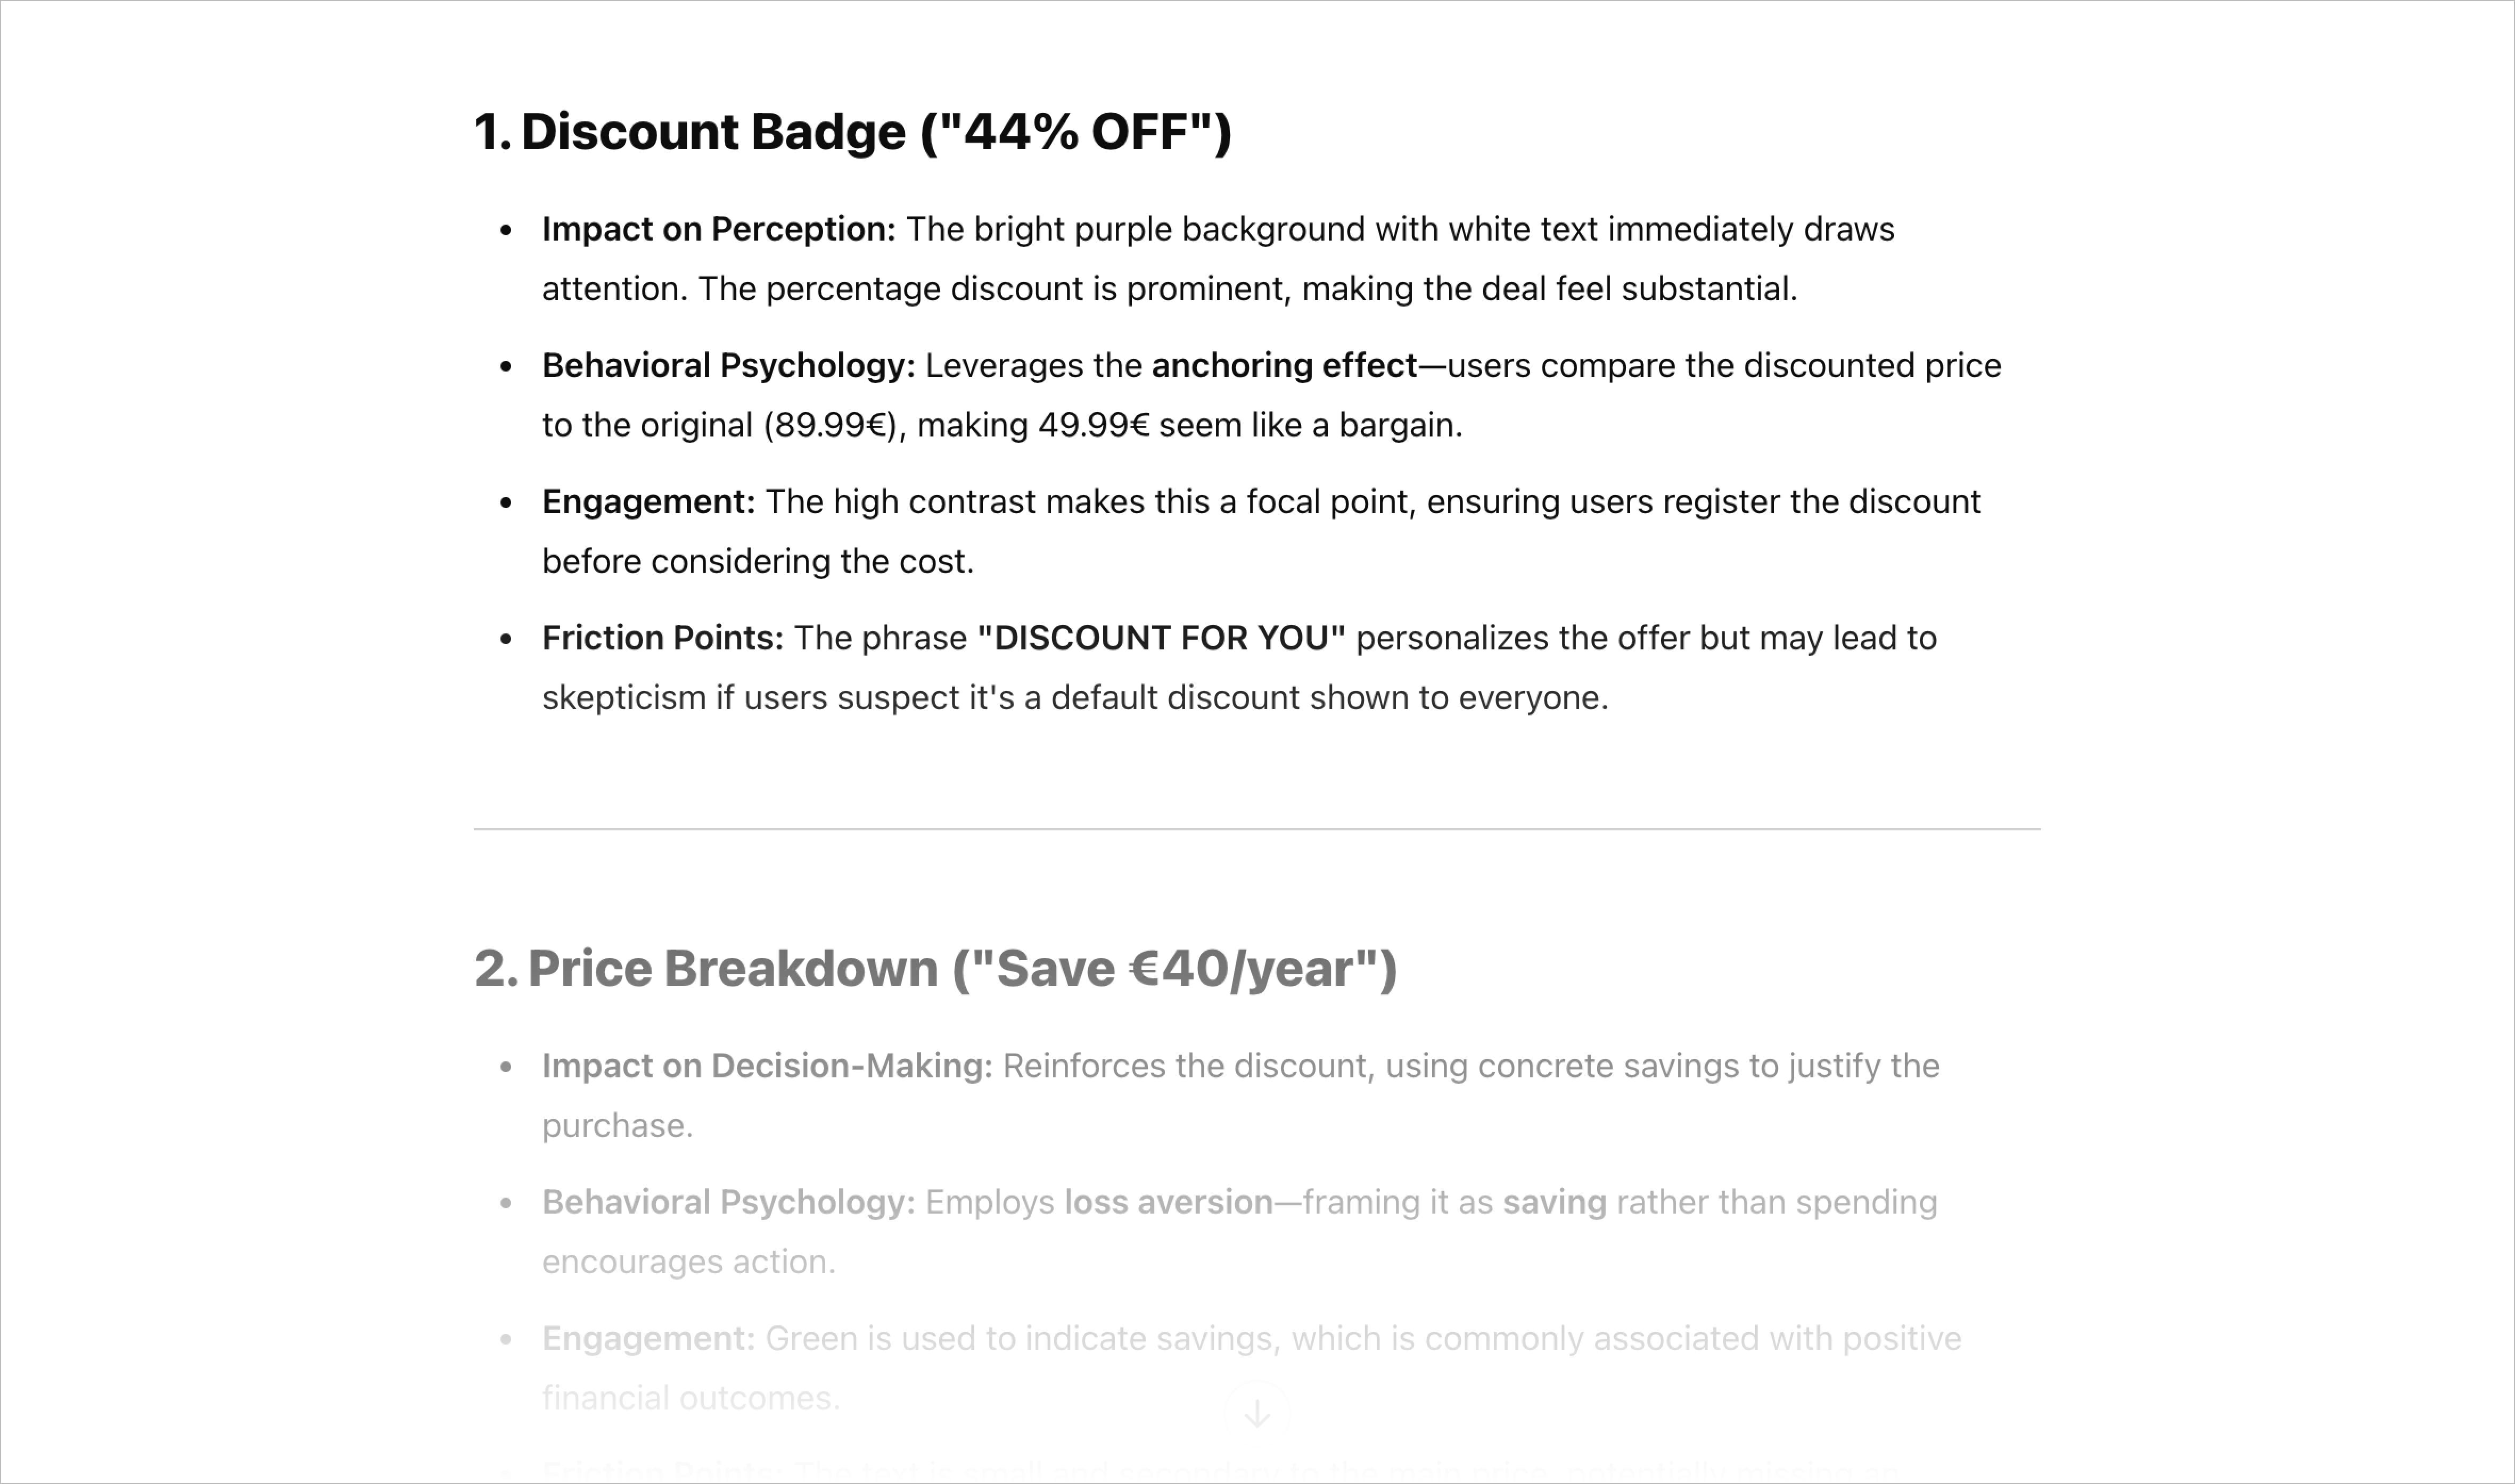
Task: Click the bold word "saving"
Action: [1555, 1202]
